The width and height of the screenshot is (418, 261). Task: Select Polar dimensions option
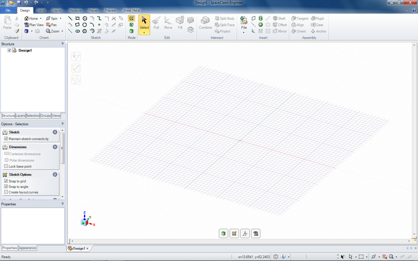19,160
